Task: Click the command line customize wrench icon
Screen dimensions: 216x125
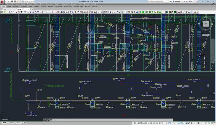Action: [x=48, y=120]
